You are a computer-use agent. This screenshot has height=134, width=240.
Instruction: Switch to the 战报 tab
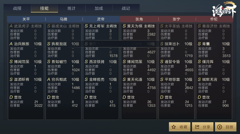point(17,8)
